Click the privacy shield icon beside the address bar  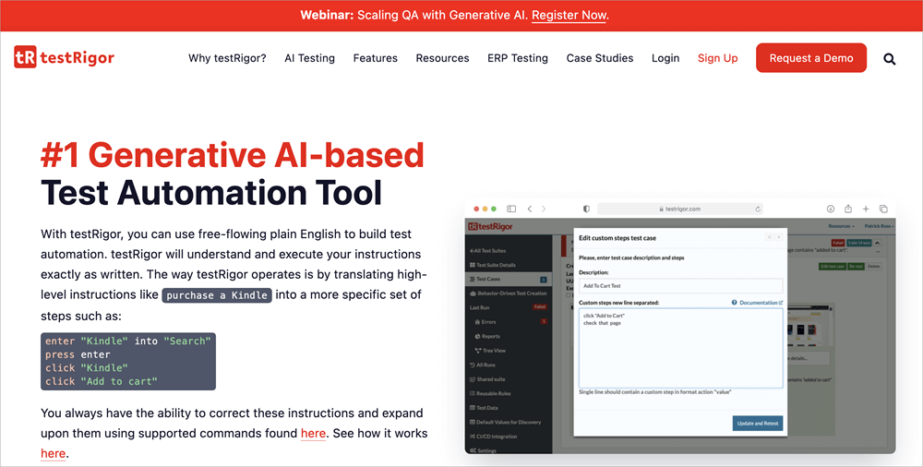[585, 209]
